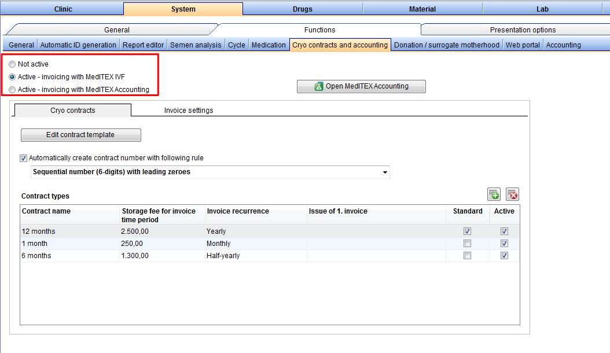Delete contract type with red X icon

[512, 194]
